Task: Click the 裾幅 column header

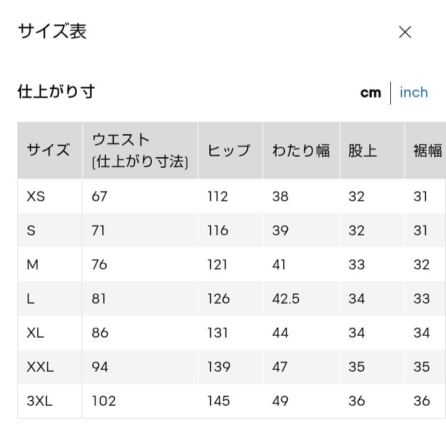Action: coord(426,151)
